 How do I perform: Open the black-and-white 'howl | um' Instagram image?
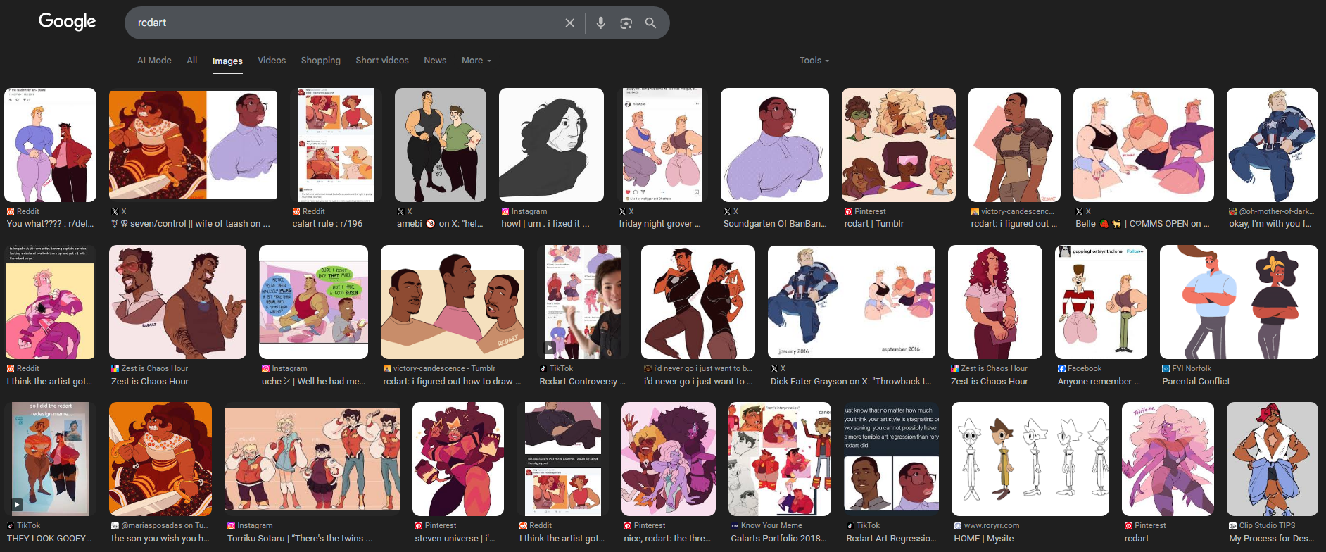pyautogui.click(x=552, y=145)
